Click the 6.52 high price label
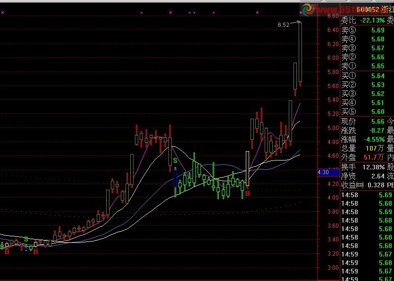The width and height of the screenshot is (394, 281). (284, 24)
